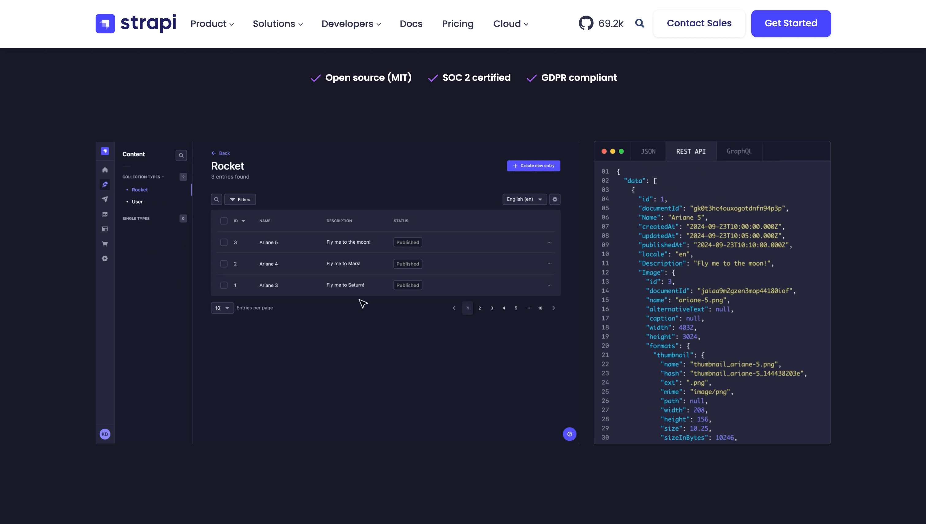Image resolution: width=926 pixels, height=524 pixels.
Task: Go to page 10
Action: [x=540, y=308]
